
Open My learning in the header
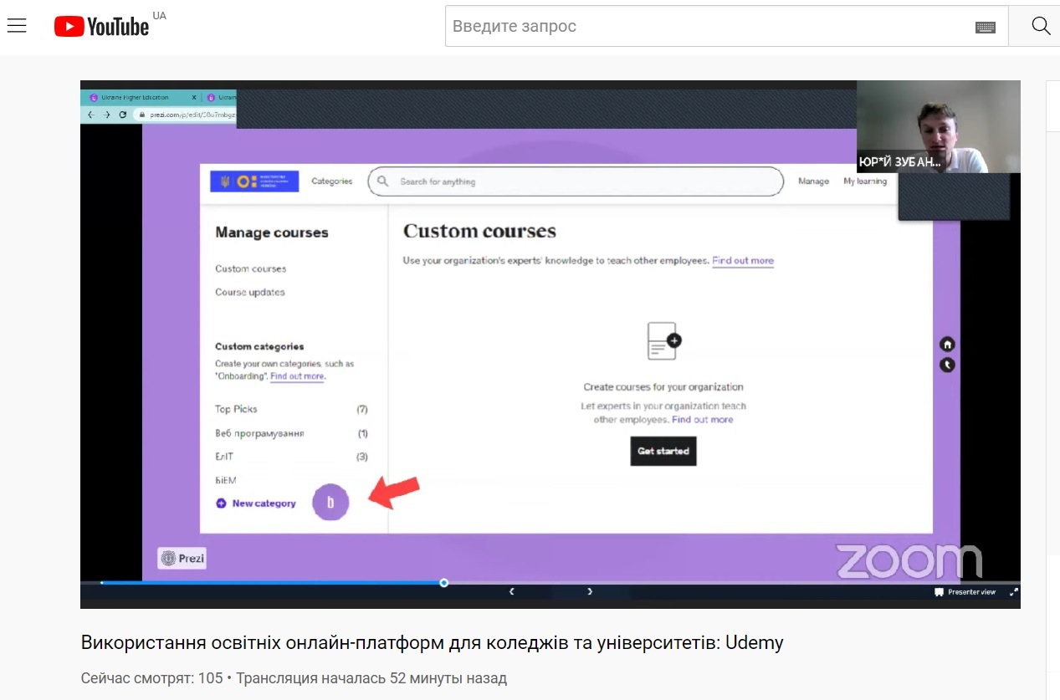pos(864,181)
